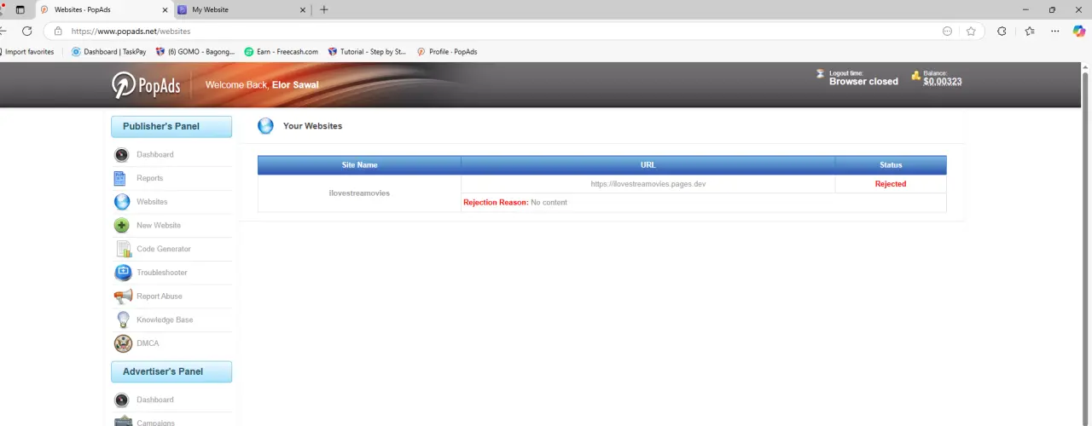Click Dashboard icon in Advertiser's Panel

click(x=122, y=400)
